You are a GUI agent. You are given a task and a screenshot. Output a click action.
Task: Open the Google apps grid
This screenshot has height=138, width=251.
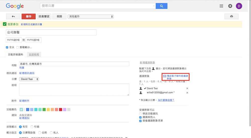[221, 6]
